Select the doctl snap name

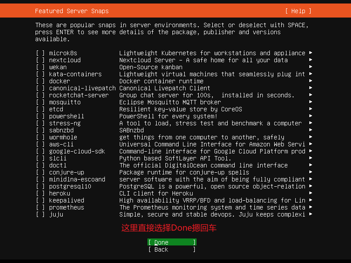coord(58,165)
